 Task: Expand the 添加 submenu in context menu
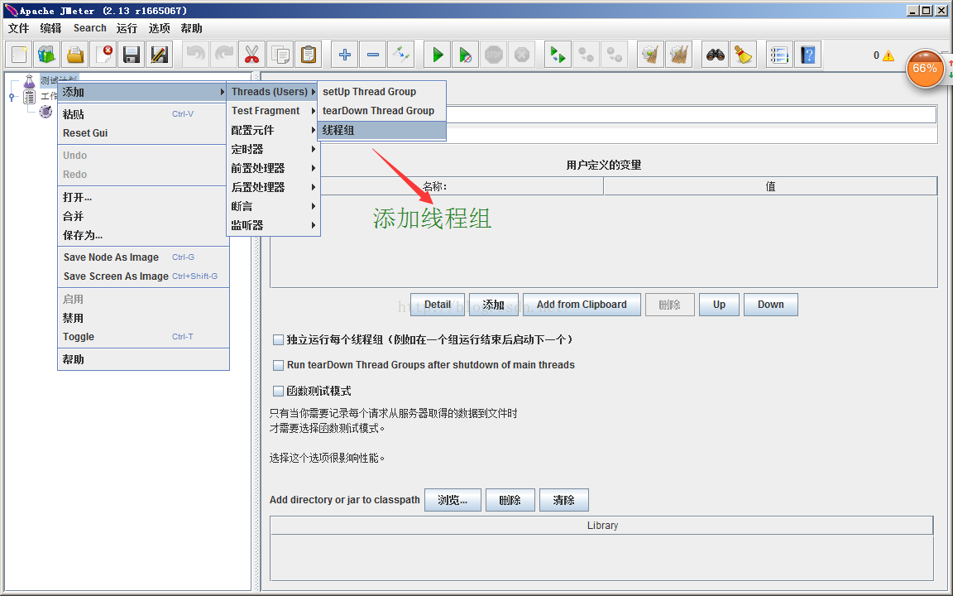(143, 92)
